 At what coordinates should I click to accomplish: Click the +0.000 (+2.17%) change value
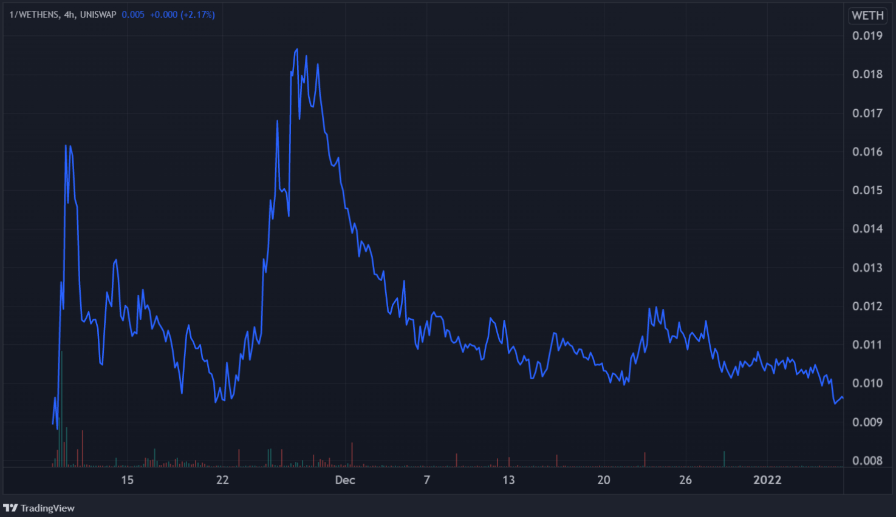tap(182, 15)
